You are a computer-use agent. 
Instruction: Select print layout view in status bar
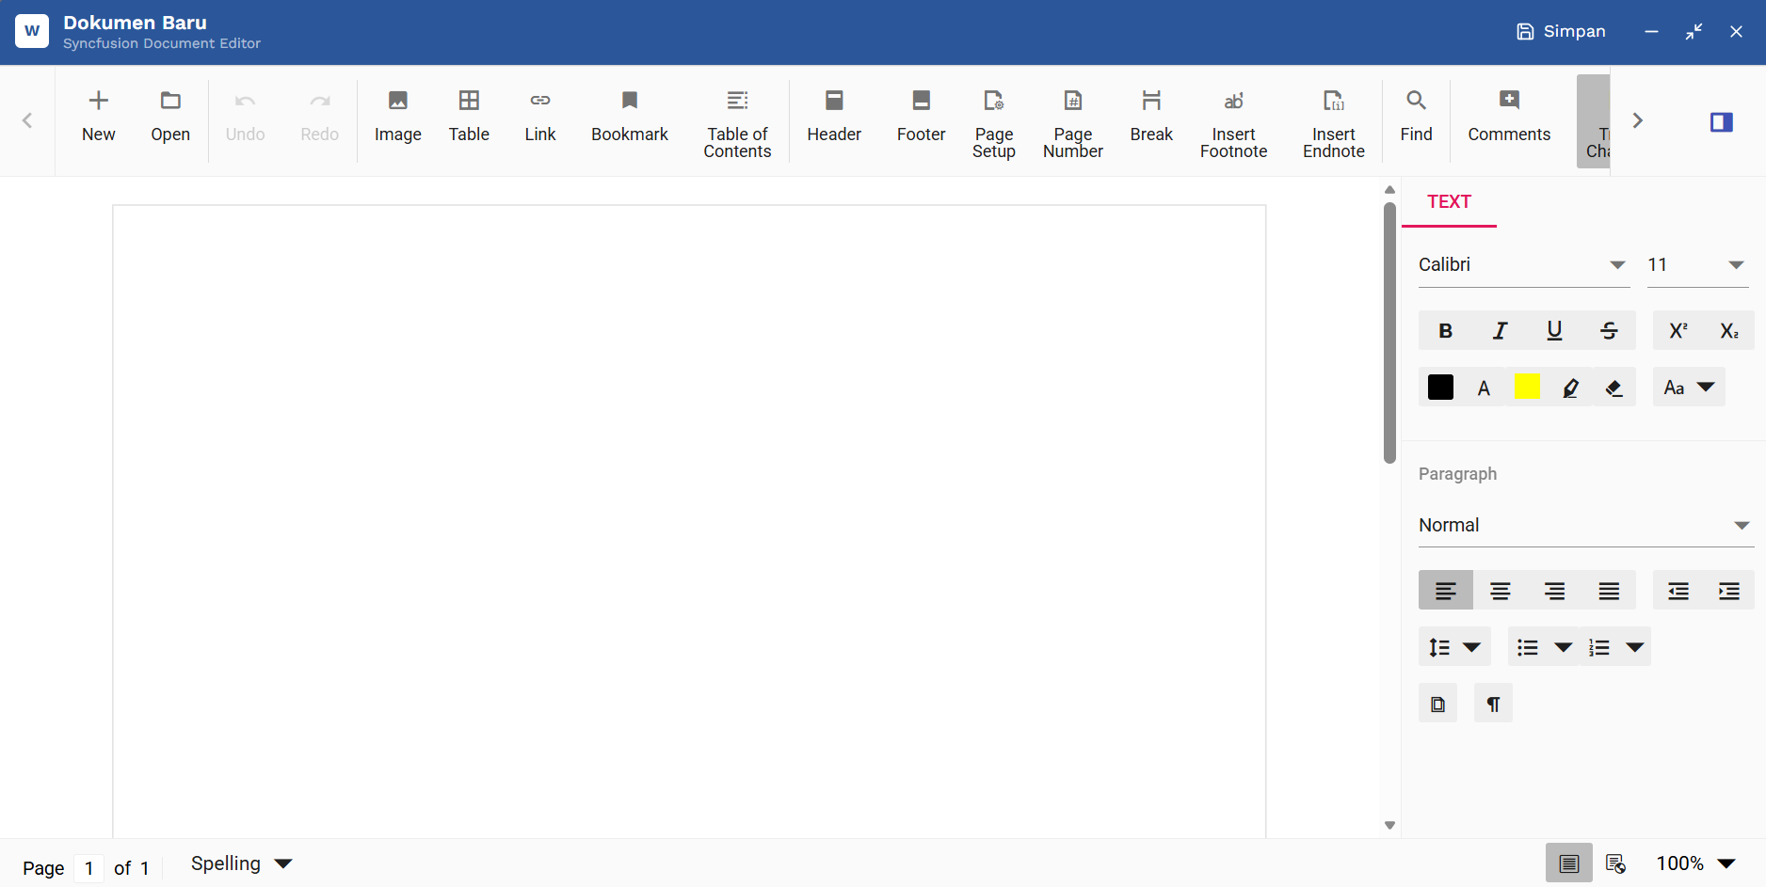(x=1568, y=863)
